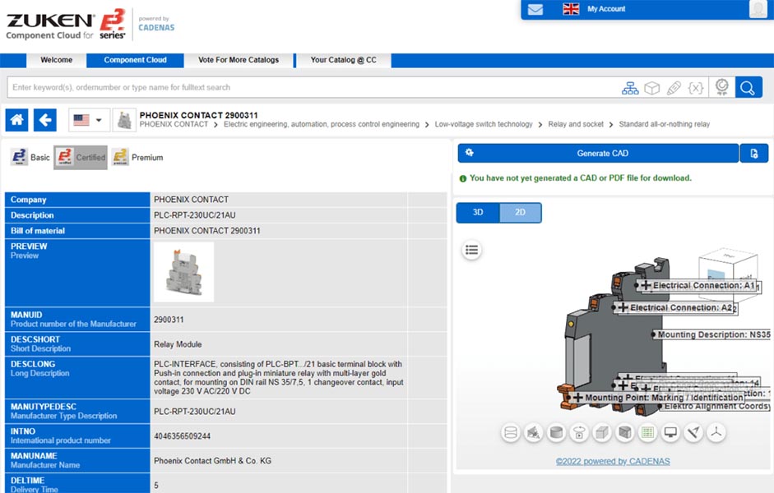Open the variable search {X} tool
Image resolution: width=774 pixels, height=493 pixels.
[696, 87]
